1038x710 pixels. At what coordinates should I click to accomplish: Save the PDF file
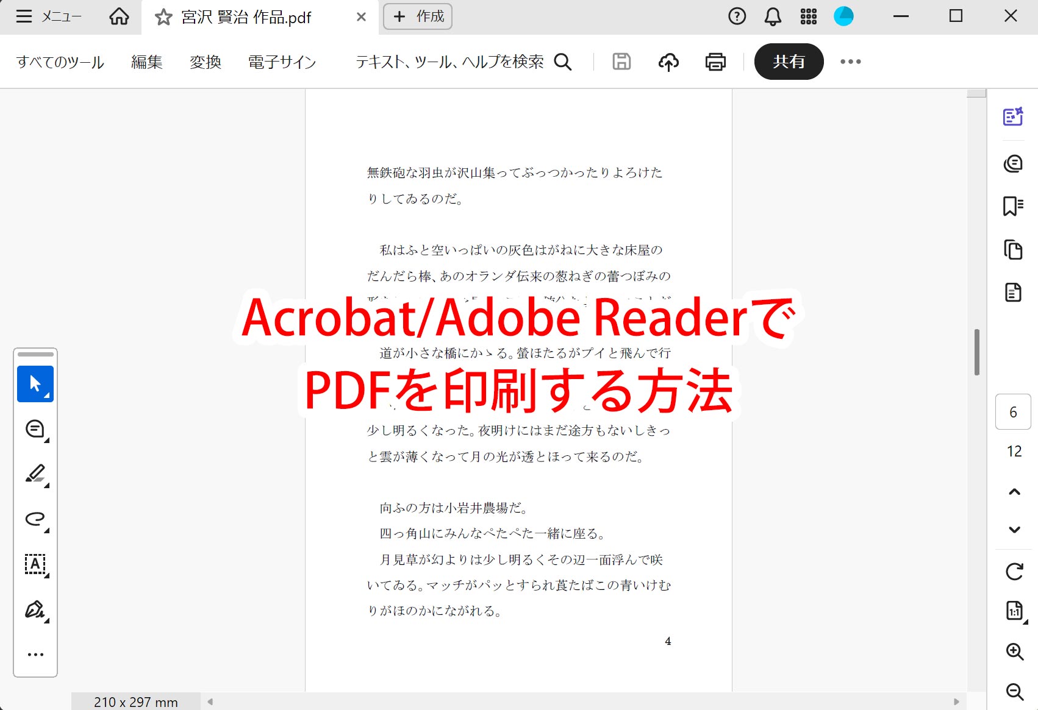pyautogui.click(x=621, y=62)
